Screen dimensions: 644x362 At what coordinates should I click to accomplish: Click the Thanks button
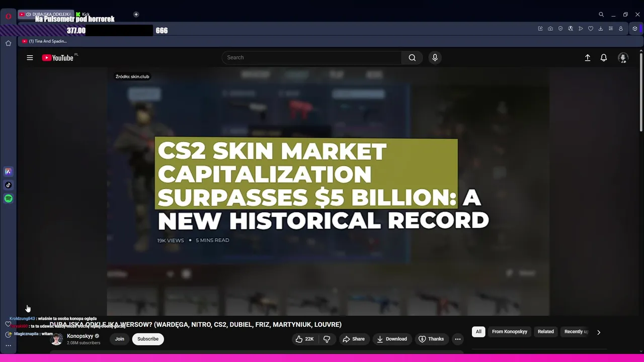coord(431,339)
